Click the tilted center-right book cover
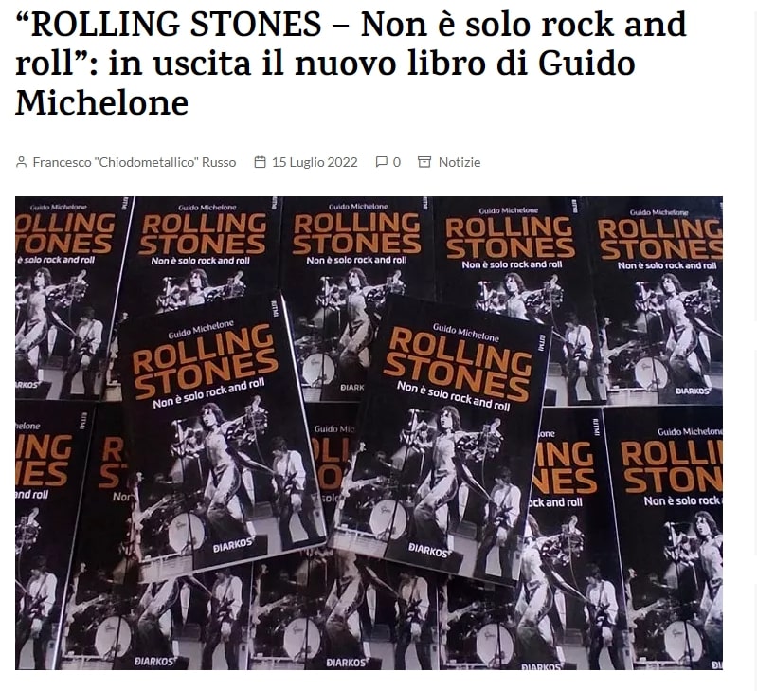This screenshot has width=757, height=691. (442, 442)
